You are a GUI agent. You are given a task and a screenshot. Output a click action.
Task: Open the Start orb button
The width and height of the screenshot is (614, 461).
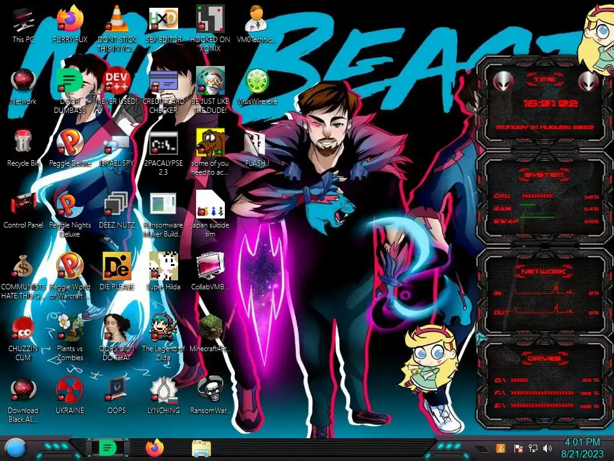click(x=15, y=448)
